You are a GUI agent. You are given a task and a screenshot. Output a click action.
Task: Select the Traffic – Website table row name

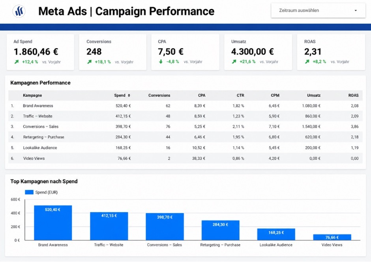37,116
